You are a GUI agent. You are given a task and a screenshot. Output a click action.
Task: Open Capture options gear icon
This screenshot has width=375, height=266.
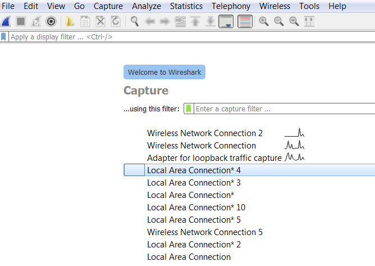[51, 21]
